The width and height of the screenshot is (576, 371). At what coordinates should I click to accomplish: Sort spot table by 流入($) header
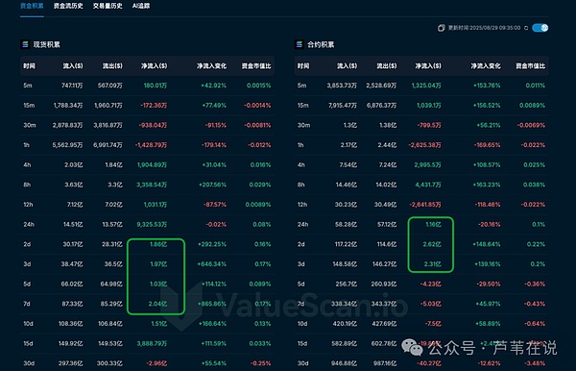(73, 65)
